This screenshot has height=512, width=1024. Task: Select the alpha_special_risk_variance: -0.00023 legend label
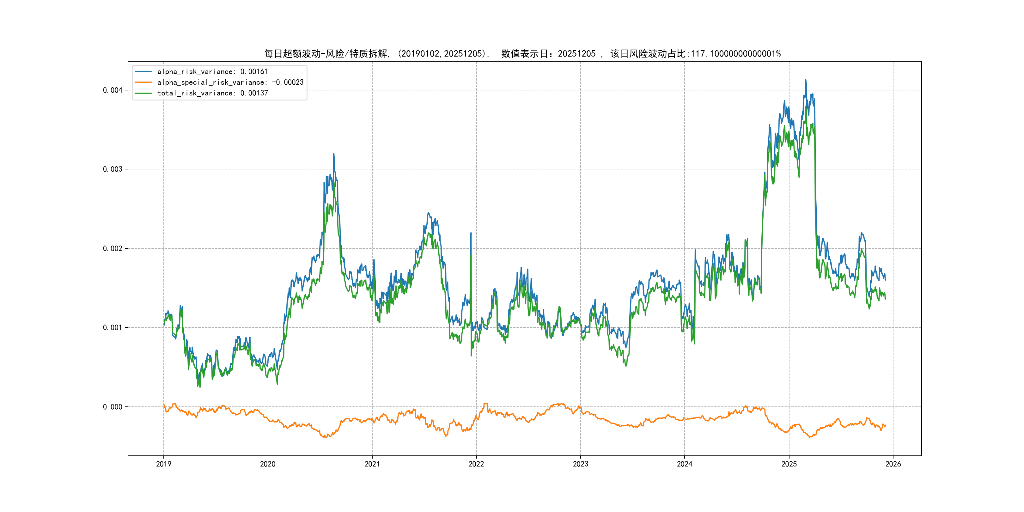tap(230, 82)
